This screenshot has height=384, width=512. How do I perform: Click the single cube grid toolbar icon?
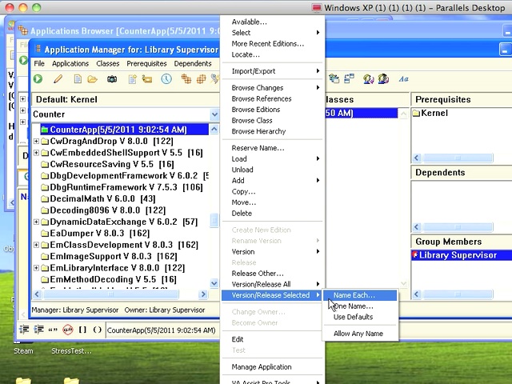[201, 78]
